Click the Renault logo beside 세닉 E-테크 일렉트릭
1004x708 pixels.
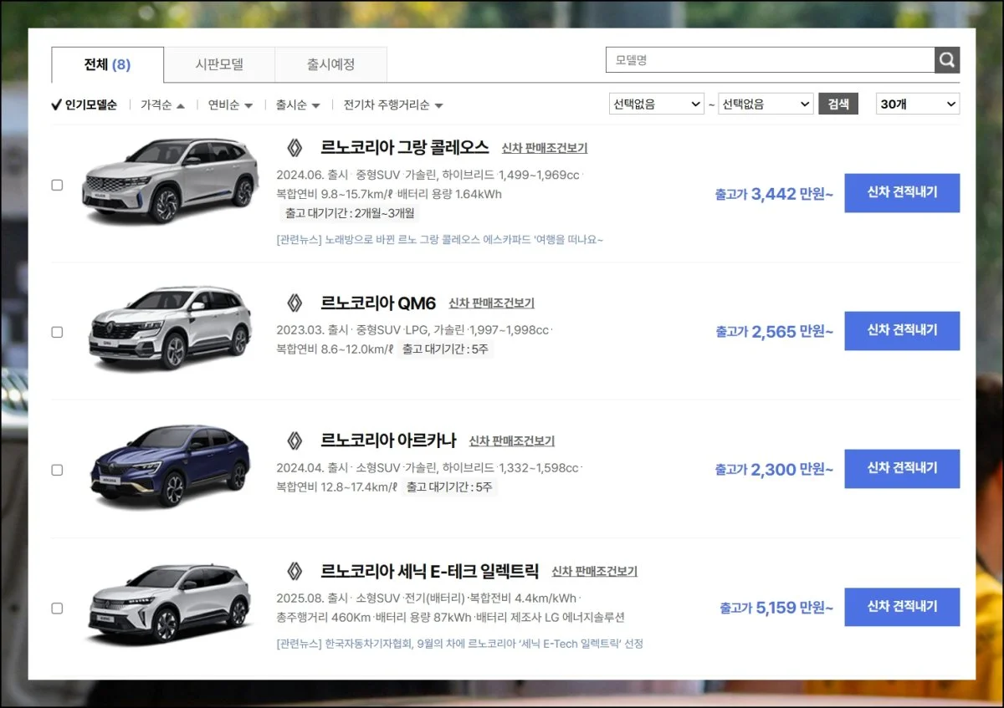tap(295, 571)
